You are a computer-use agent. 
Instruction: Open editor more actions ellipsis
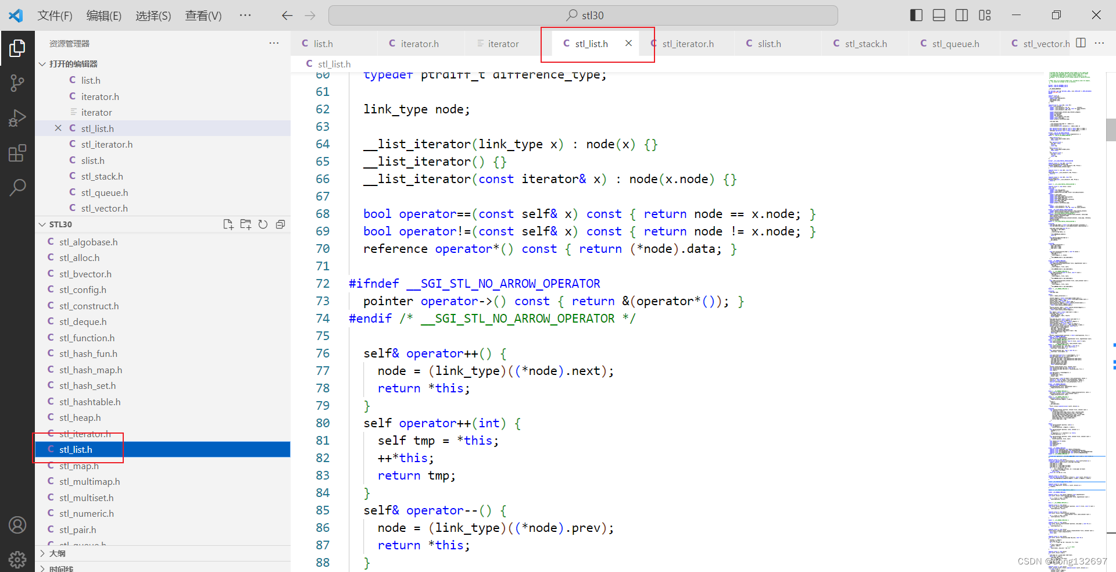click(1099, 43)
